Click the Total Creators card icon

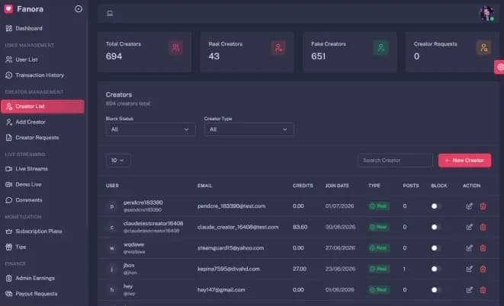pos(175,48)
